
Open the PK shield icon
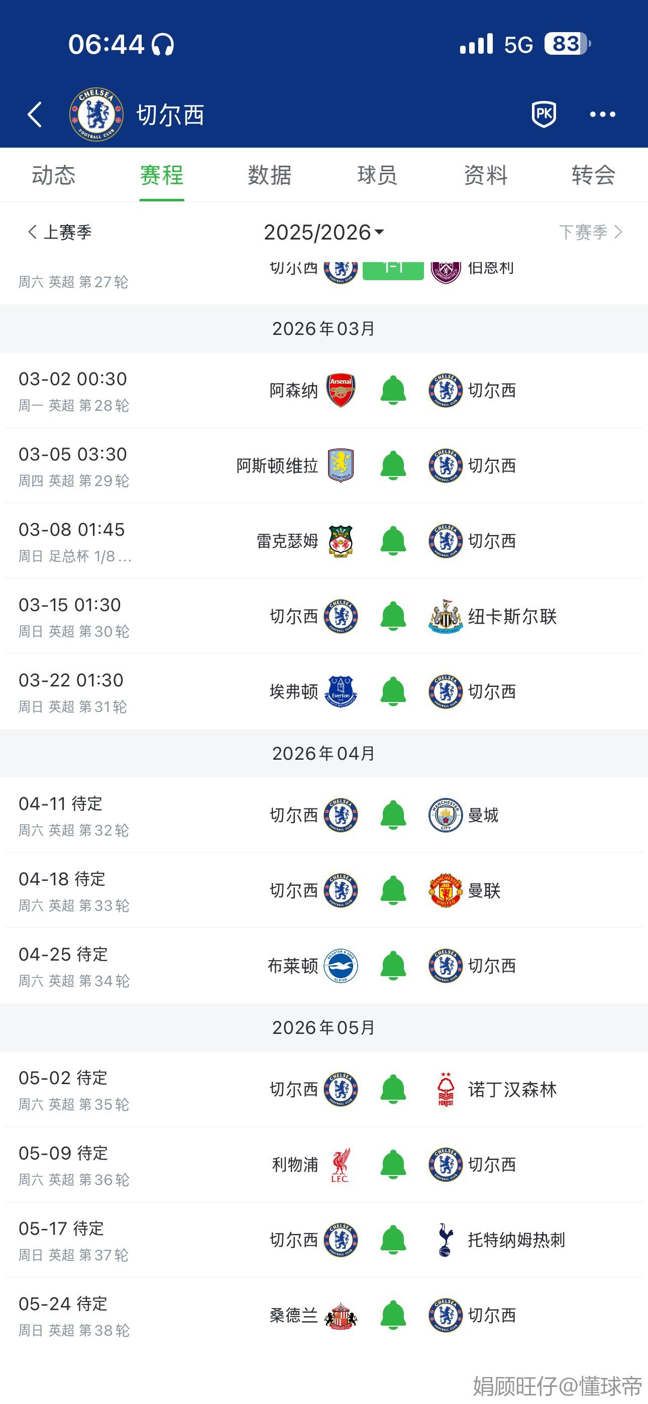pyautogui.click(x=544, y=114)
